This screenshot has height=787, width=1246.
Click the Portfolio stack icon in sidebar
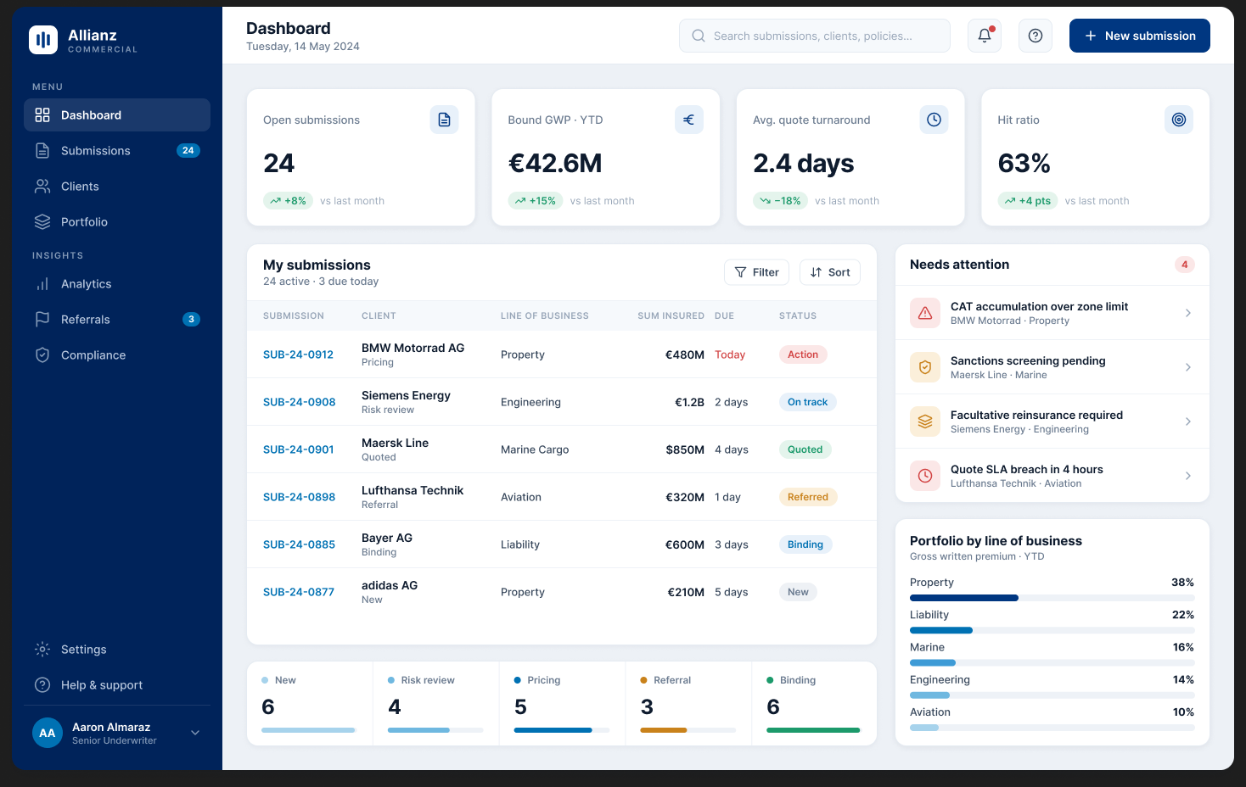42,222
